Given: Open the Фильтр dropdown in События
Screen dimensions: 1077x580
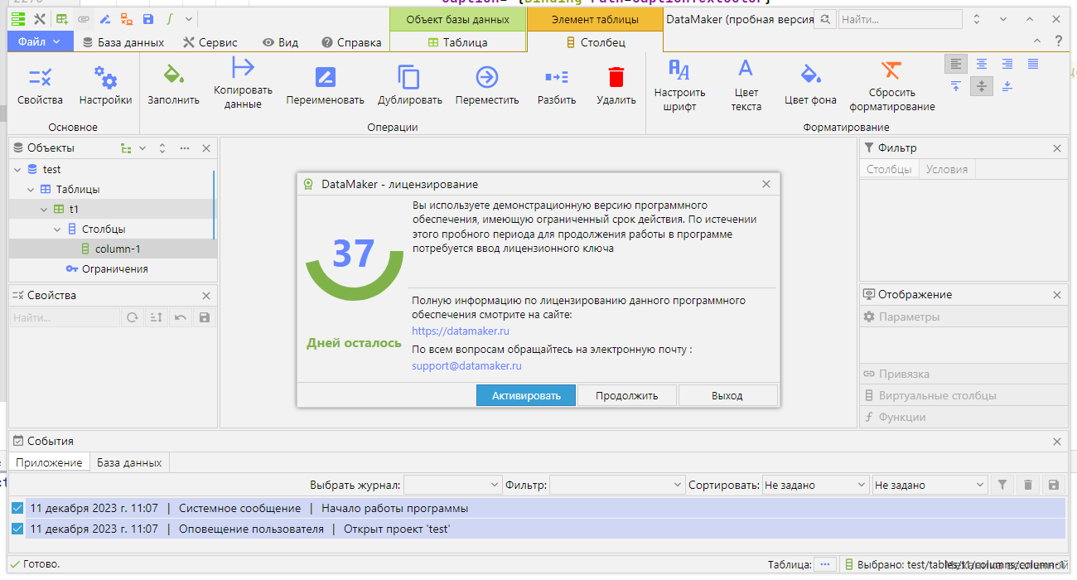Looking at the screenshot, I should (x=616, y=485).
